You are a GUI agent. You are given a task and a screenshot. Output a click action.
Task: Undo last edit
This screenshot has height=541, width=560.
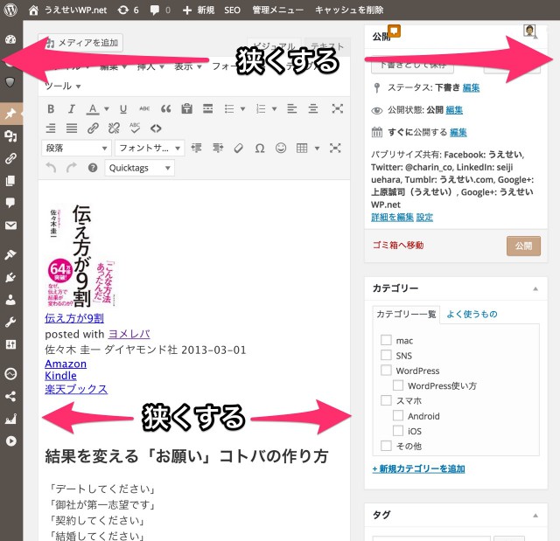51,167
